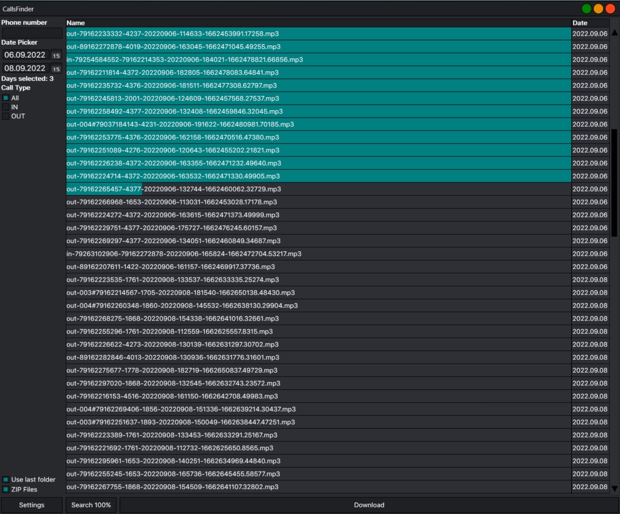Open calendar for start date 06.09.2022

point(56,55)
